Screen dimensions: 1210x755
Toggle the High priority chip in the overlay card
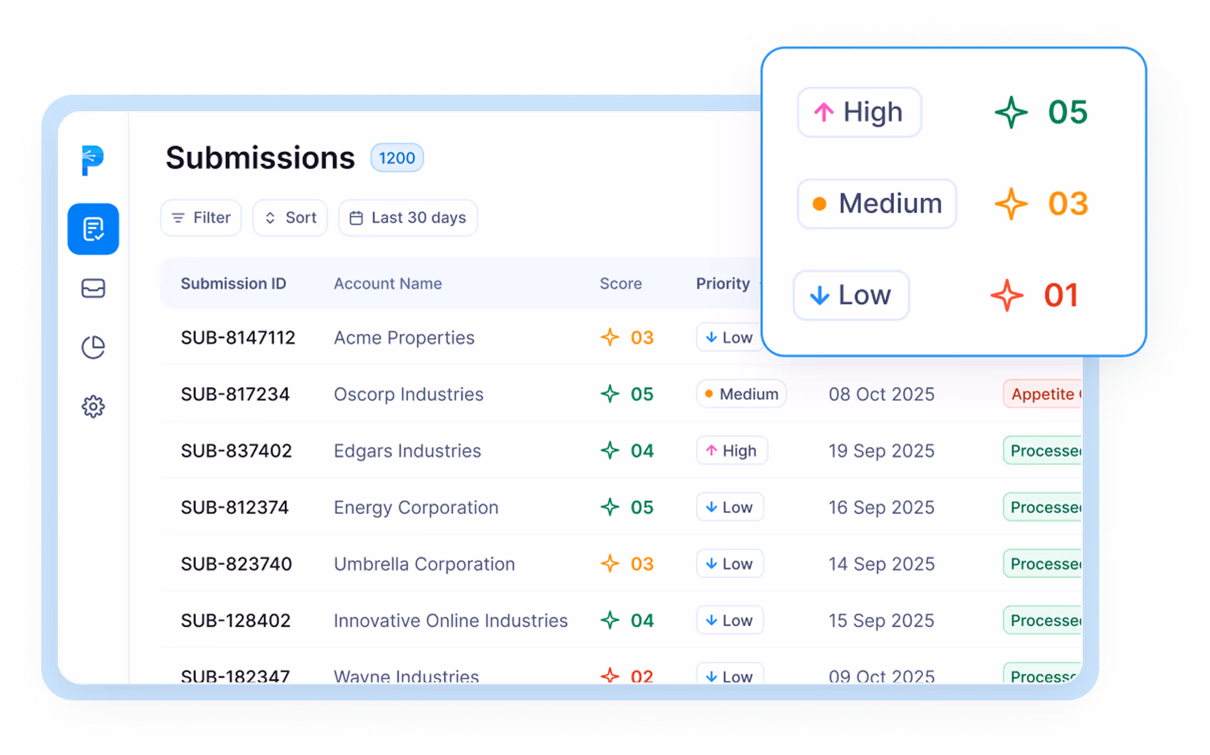tap(859, 112)
